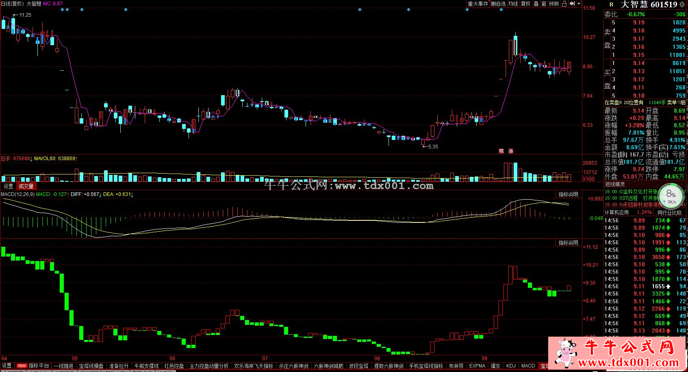Toggle 复权 price adjustment in toolbar
This screenshot has height=372, width=688.
coord(526,4)
